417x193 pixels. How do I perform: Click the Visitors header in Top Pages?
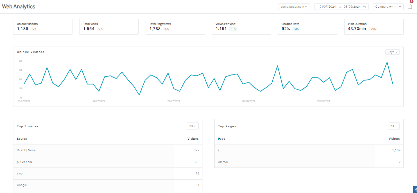point(394,139)
